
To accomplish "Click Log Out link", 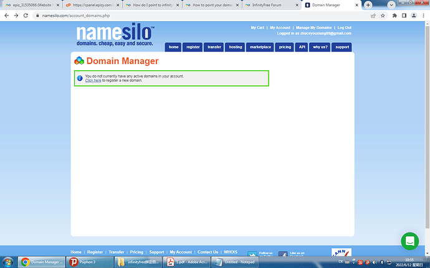I will pos(345,27).
